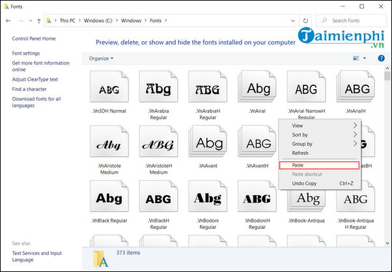This screenshot has height=272, width=392.
Task: Open Font settings link
Action: (26, 53)
